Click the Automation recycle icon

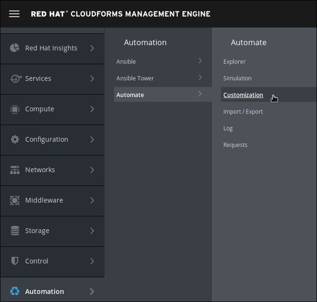coord(15,291)
